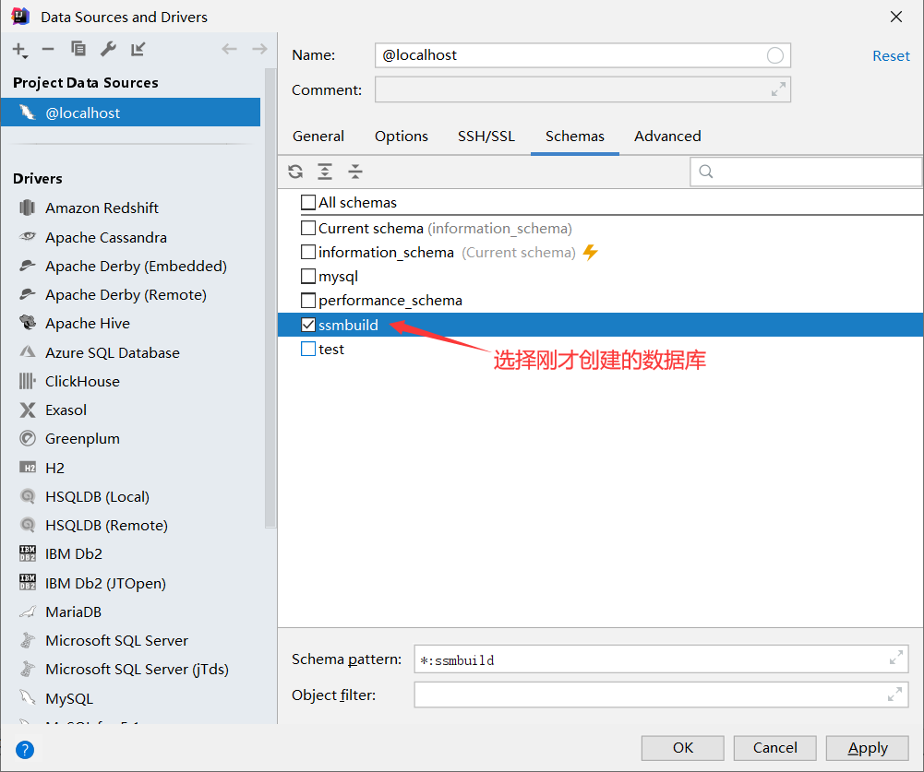
Task: Collapse all schemas with the collapse icon
Action: pyautogui.click(x=355, y=172)
